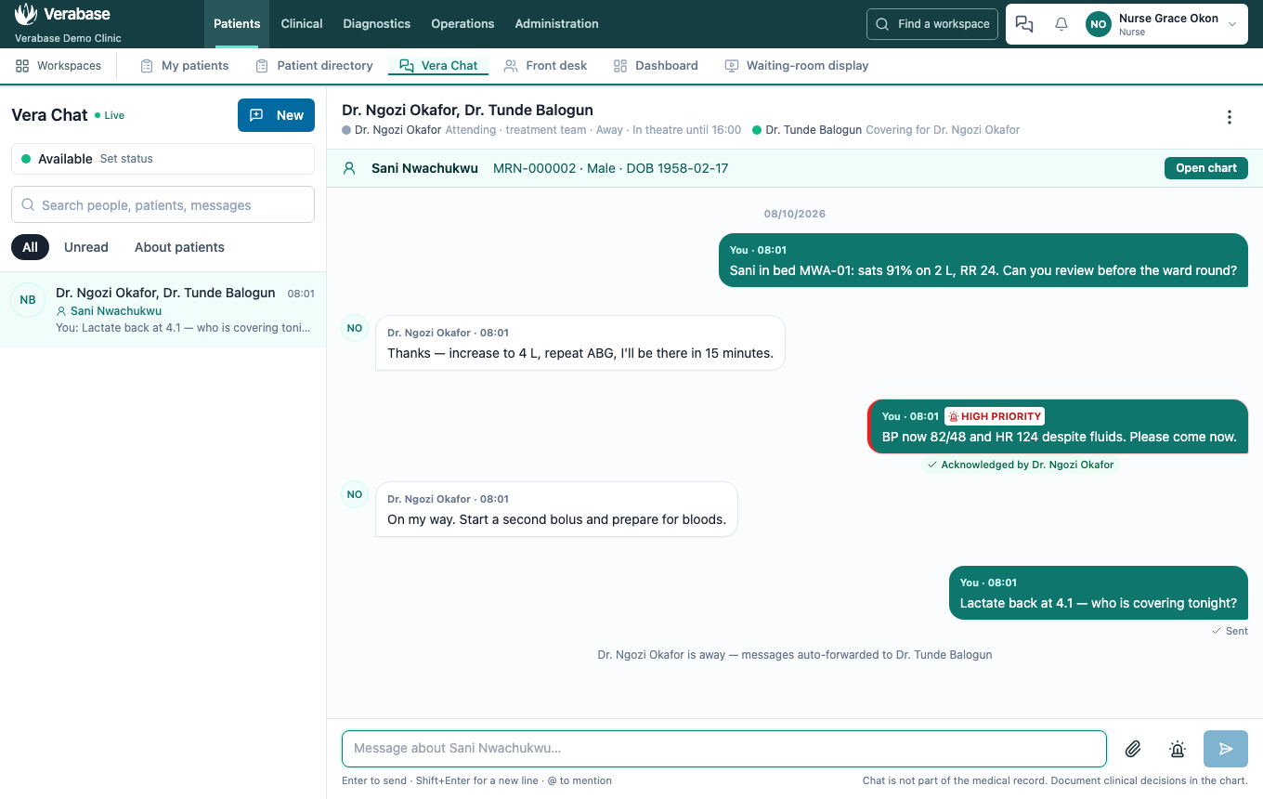
Task: Filter conversations by Unread
Action: 86,247
